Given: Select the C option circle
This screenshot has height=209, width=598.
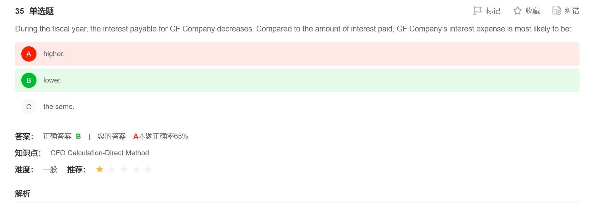Looking at the screenshot, I should click(x=29, y=107).
